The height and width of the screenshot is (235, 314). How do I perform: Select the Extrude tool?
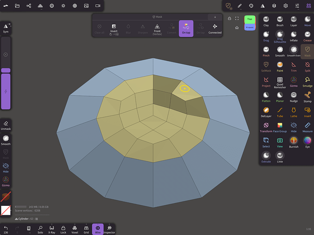(x=266, y=158)
